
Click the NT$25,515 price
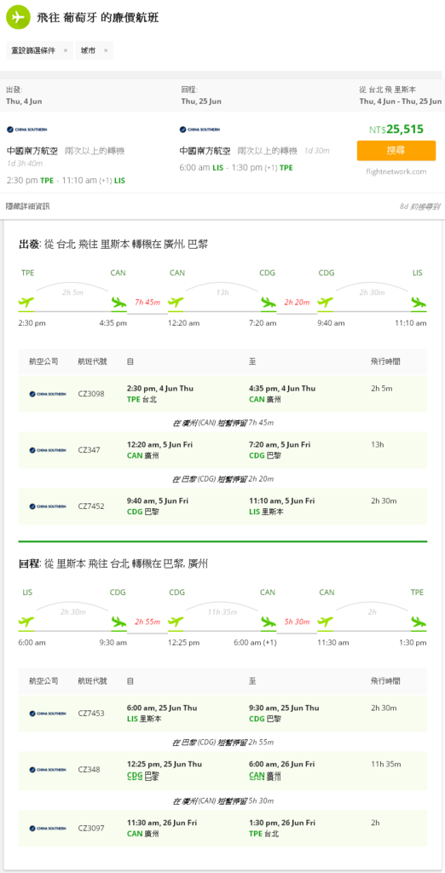point(396,130)
